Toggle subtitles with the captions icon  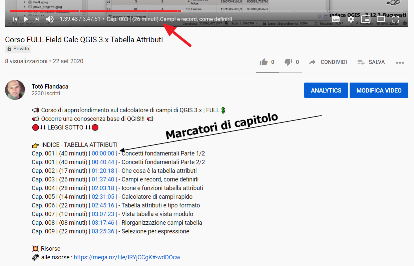pyautogui.click(x=336, y=19)
